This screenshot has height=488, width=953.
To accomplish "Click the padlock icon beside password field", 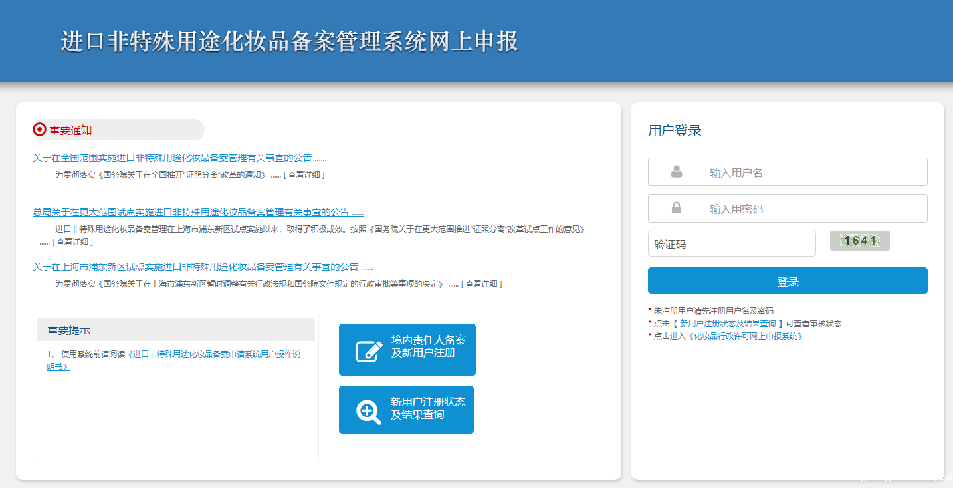I will pyautogui.click(x=677, y=208).
